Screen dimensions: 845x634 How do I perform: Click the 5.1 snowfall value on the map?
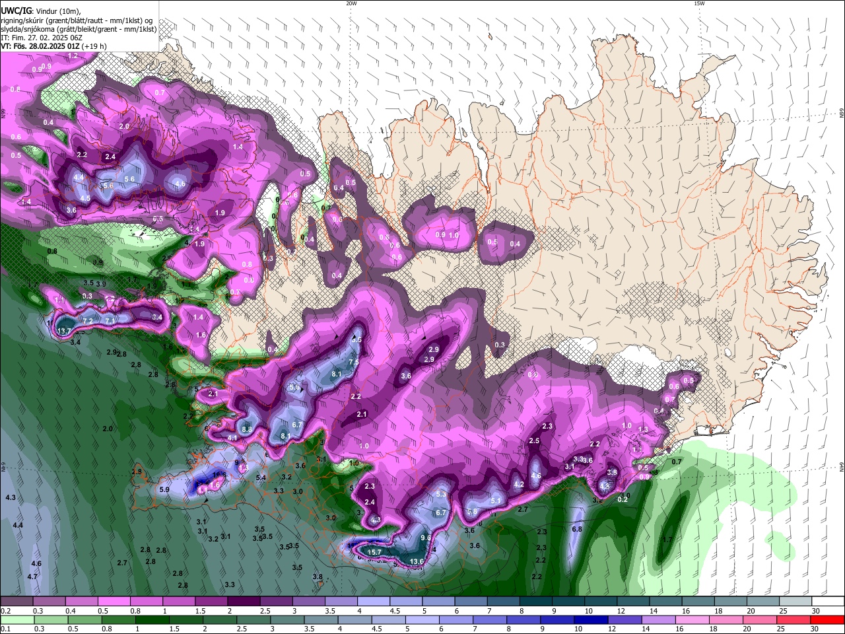[x=496, y=501]
